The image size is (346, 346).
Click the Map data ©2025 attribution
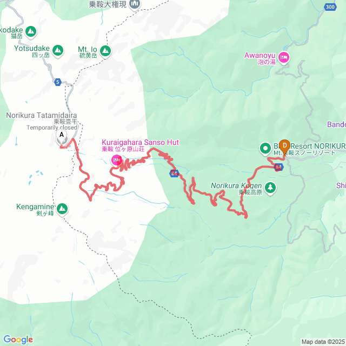(323, 342)
